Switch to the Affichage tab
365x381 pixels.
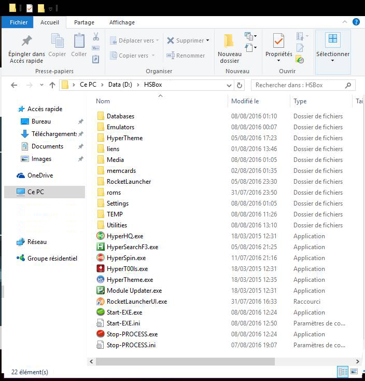click(x=122, y=22)
